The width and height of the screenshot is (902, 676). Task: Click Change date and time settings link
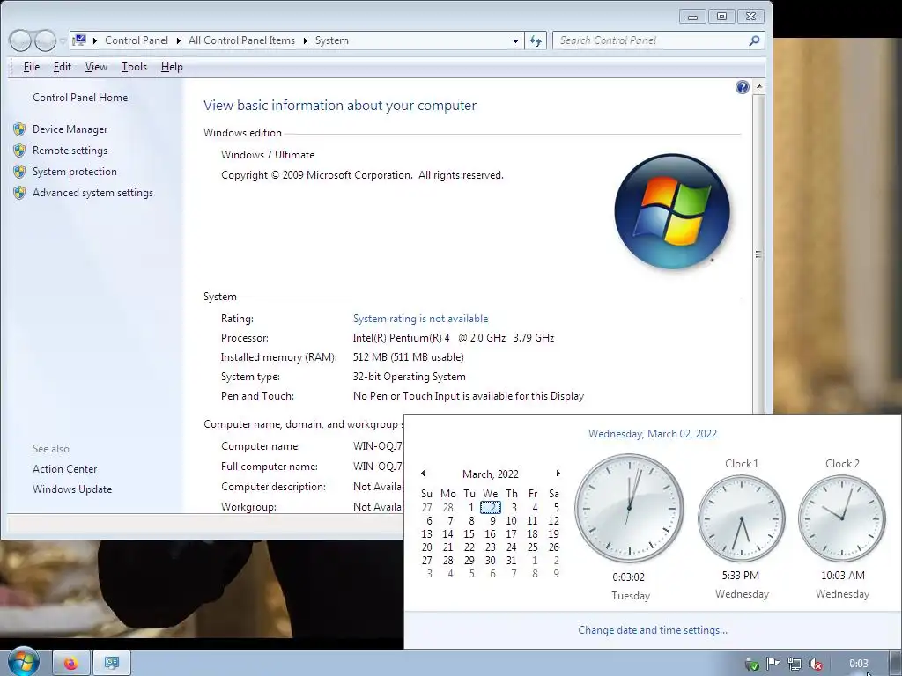point(653,630)
